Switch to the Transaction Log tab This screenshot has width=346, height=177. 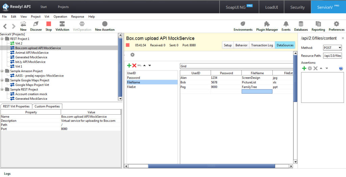point(262,45)
